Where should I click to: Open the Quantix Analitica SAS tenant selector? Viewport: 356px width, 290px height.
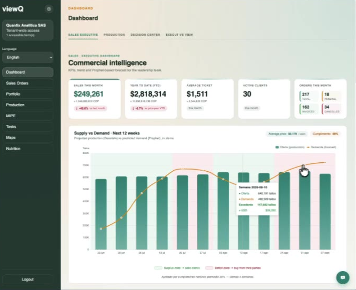pyautogui.click(x=28, y=30)
